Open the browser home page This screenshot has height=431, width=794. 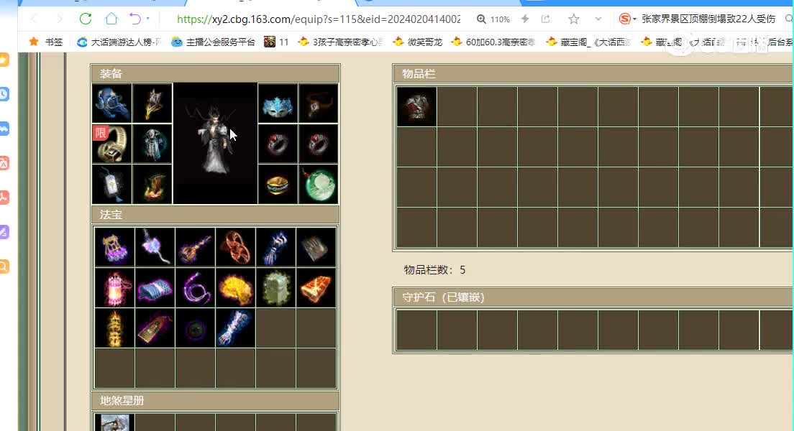click(x=111, y=19)
